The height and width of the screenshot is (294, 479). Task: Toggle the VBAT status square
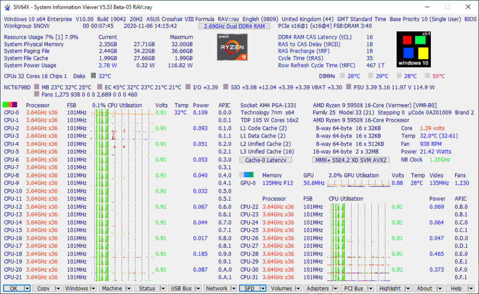pyautogui.click(x=320, y=87)
